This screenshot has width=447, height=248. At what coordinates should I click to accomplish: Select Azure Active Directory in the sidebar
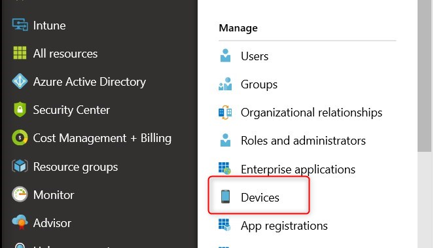click(x=90, y=82)
